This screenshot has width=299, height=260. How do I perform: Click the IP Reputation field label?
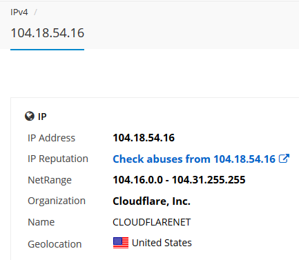point(58,159)
